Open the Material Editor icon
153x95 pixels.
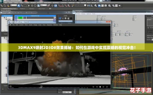[109, 6]
